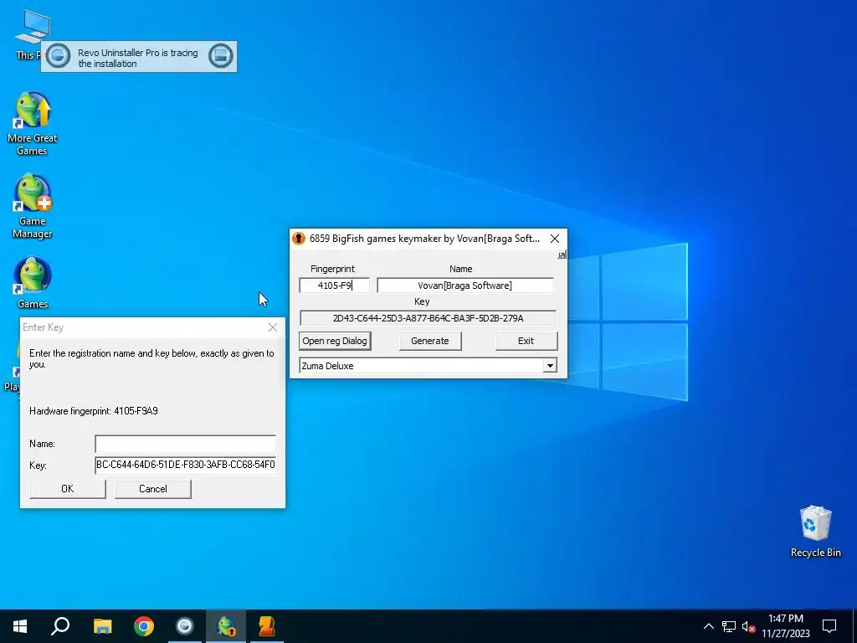Image resolution: width=857 pixels, height=643 pixels.
Task: Switch to Big Fish game taskbar button
Action: point(226,626)
